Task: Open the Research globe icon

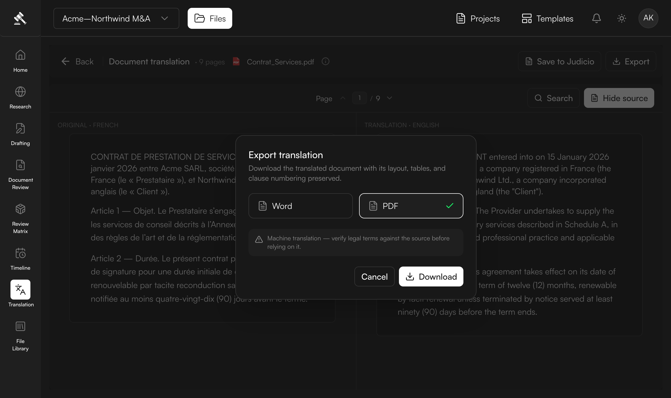Action: [20, 92]
